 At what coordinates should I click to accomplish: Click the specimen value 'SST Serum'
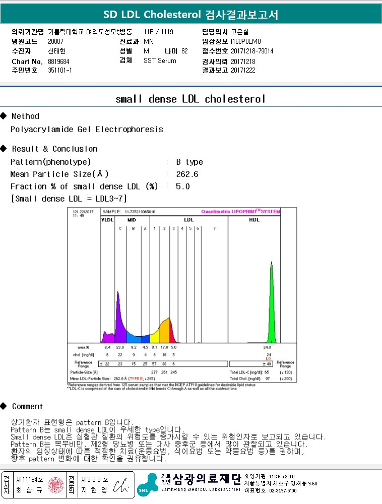[160, 60]
